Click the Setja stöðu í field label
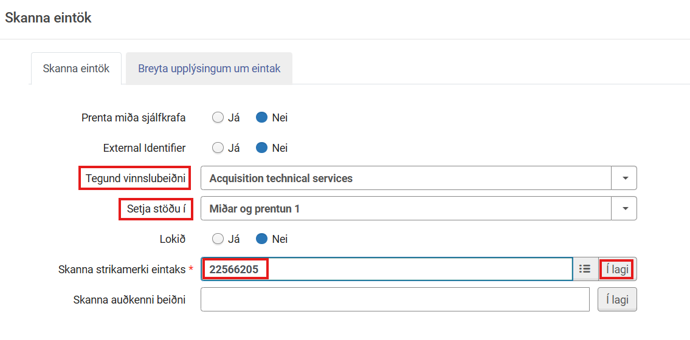Image resolution: width=690 pixels, height=340 pixels. [x=156, y=209]
